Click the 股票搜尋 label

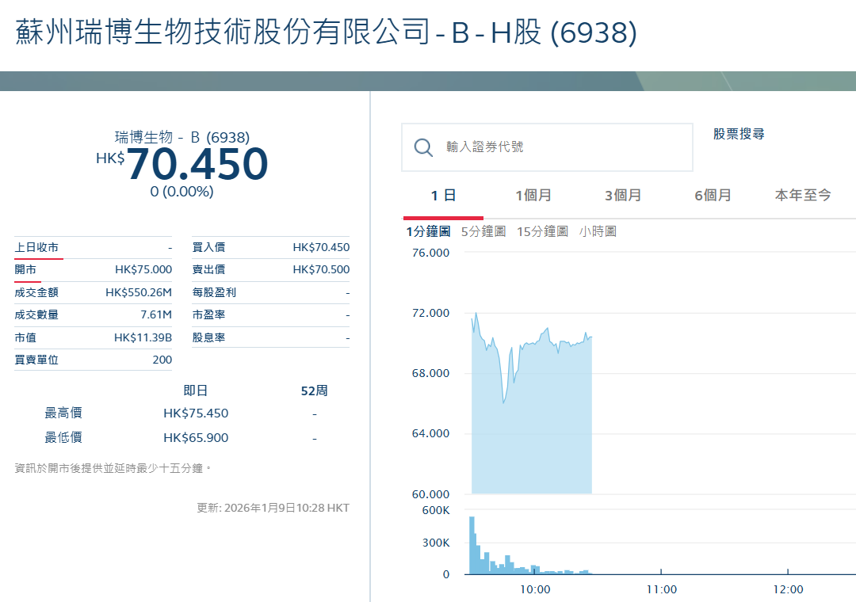tap(737, 134)
